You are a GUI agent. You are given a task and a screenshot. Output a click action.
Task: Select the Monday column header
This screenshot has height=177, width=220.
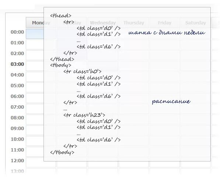[41, 23]
